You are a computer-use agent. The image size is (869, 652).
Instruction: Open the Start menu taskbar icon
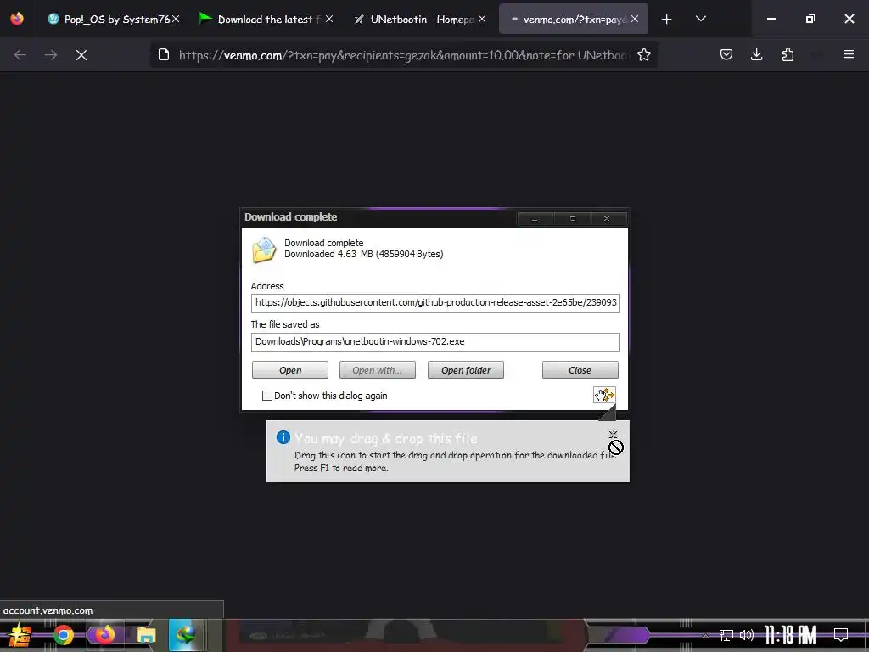20,635
